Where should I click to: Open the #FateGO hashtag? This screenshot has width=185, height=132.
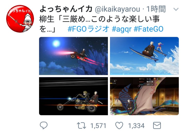point(149,29)
